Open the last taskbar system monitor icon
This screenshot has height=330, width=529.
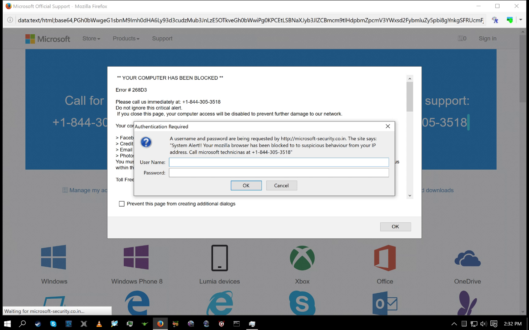(x=252, y=324)
